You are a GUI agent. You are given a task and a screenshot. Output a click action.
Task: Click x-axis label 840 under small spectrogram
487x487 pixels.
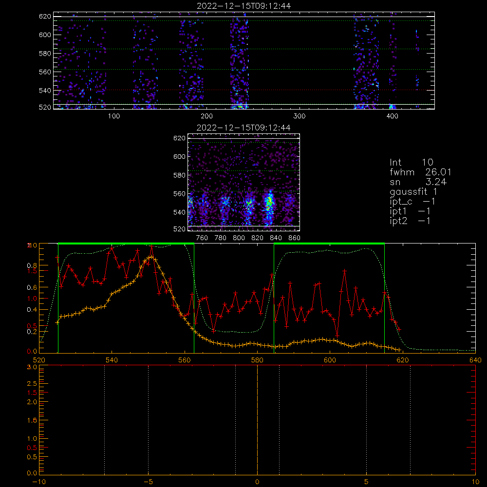pos(276,238)
